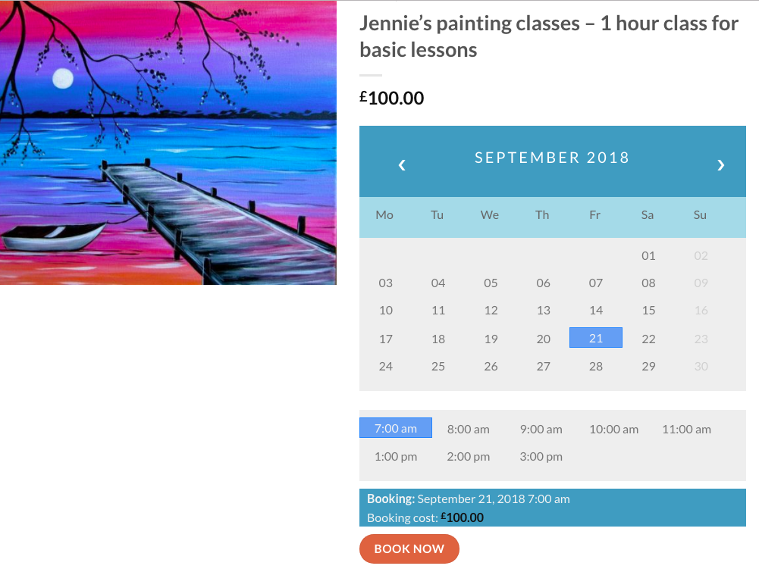
Task: Select the 2:00 pm time slot
Action: 468,456
